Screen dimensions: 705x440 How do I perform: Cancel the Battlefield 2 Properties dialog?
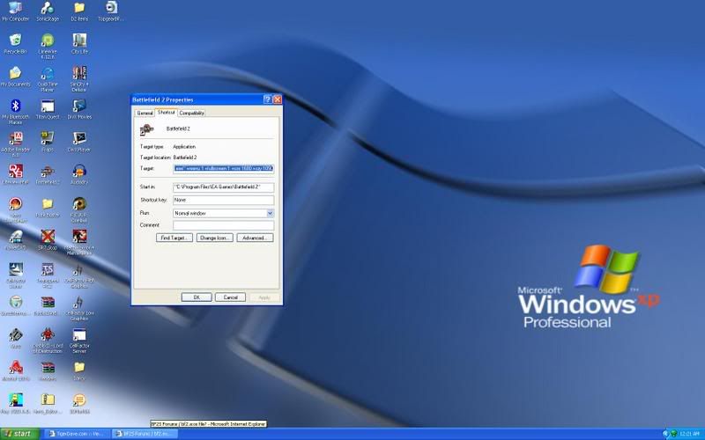tap(230, 297)
